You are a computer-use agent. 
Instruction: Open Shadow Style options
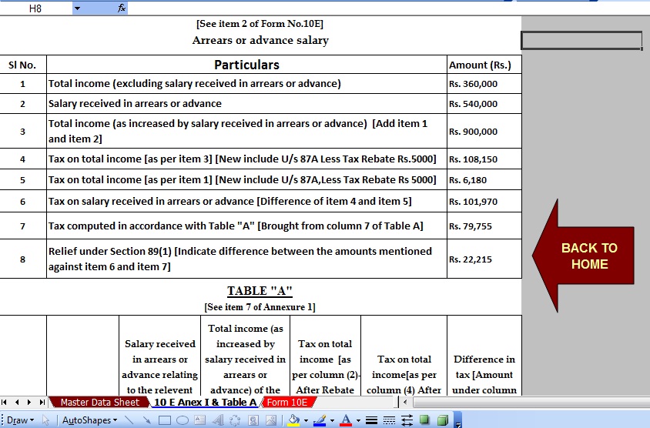pos(424,420)
